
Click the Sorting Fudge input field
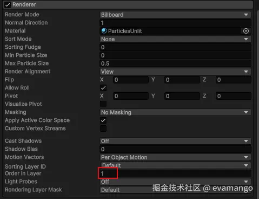(x=175, y=47)
